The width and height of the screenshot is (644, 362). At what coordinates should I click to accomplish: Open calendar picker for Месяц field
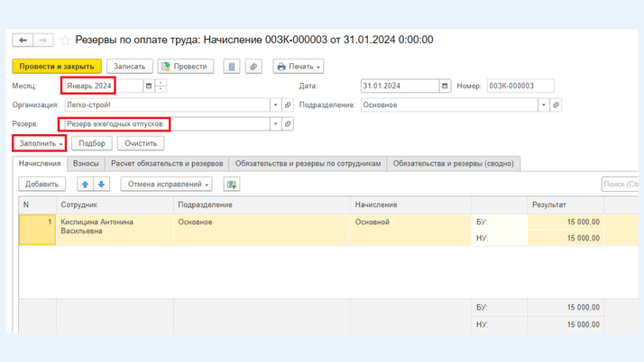(x=149, y=86)
